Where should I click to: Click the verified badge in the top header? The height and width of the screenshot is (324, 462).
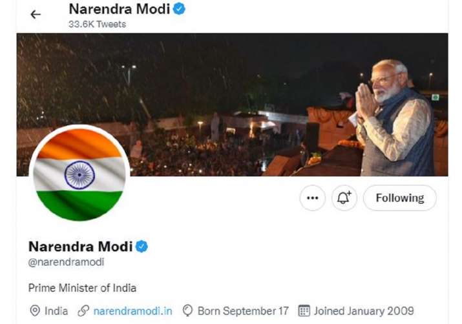click(x=179, y=9)
